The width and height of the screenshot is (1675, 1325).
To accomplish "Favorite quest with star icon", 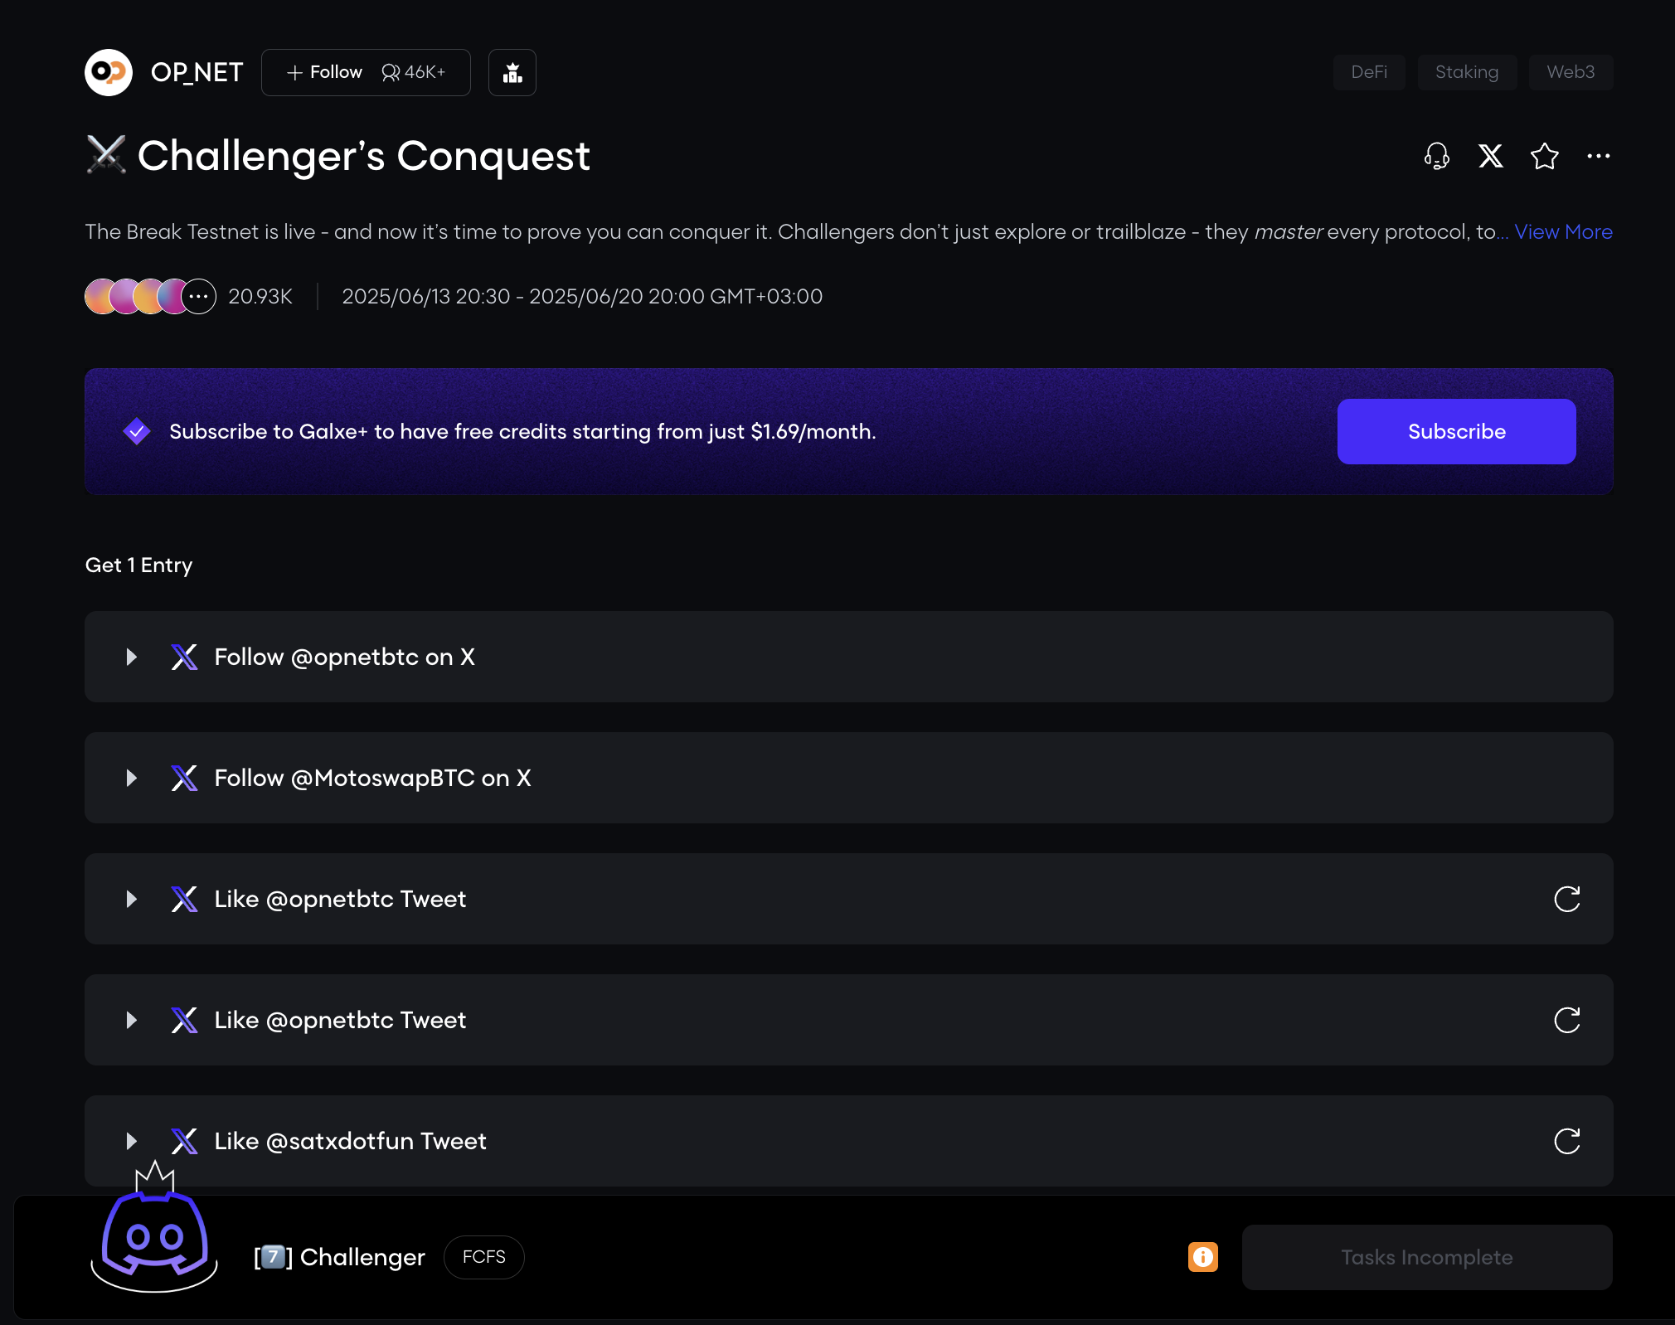I will [x=1544, y=156].
